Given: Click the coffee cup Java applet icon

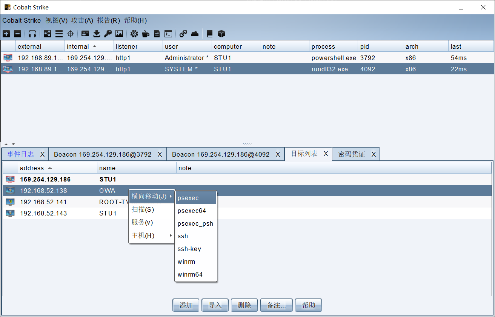Looking at the screenshot, I should (x=146, y=34).
